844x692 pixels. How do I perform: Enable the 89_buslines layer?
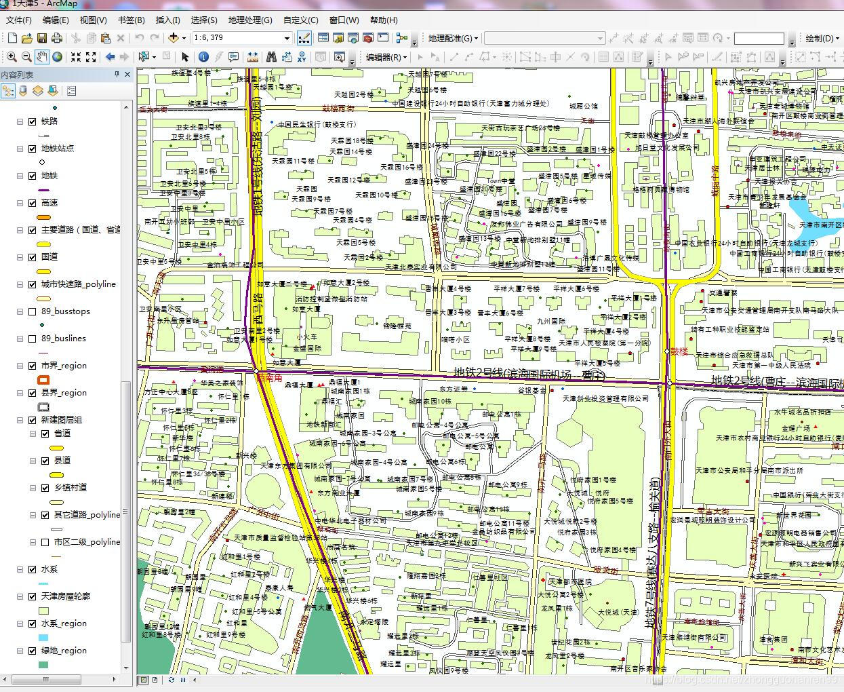[32, 339]
